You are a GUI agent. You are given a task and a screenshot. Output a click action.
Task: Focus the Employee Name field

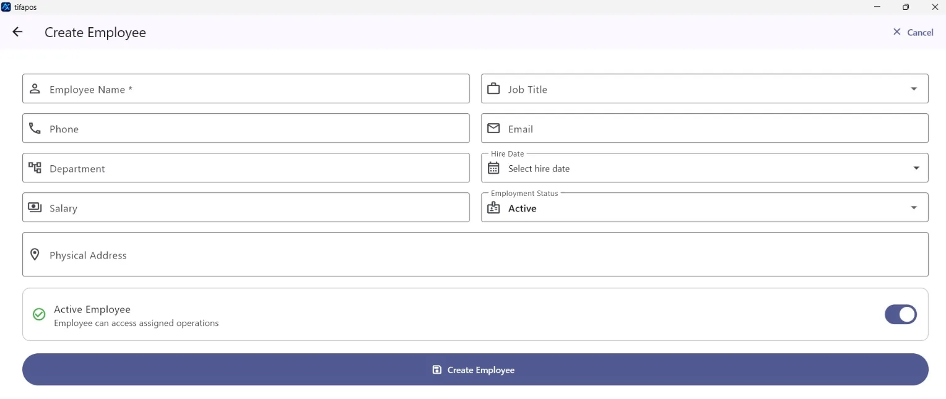pos(246,88)
